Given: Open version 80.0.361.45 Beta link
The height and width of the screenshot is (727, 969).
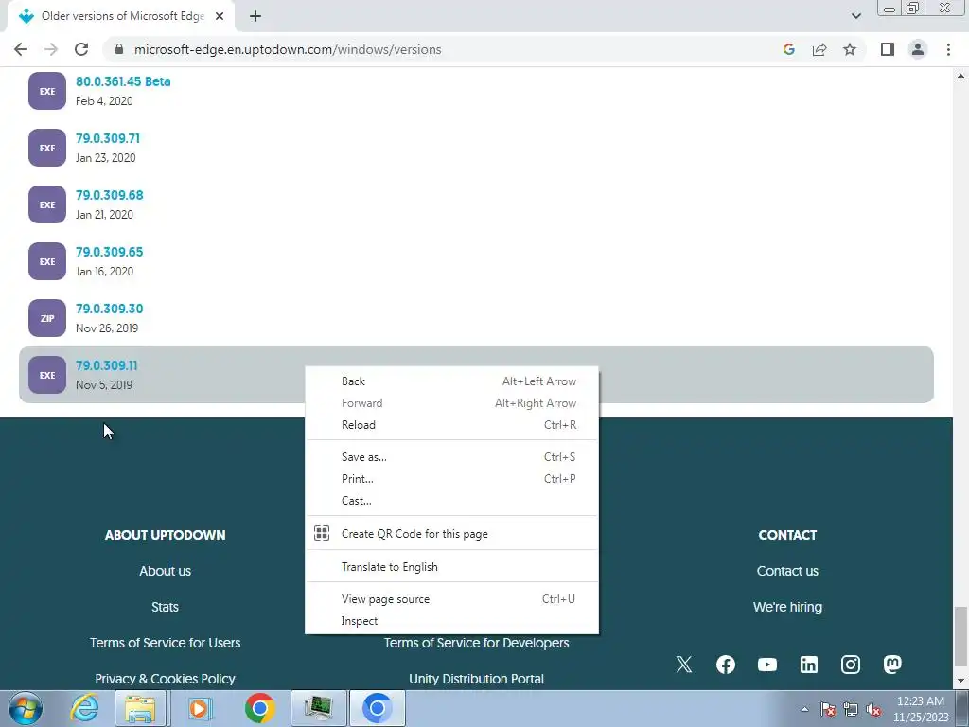Looking at the screenshot, I should 123,81.
